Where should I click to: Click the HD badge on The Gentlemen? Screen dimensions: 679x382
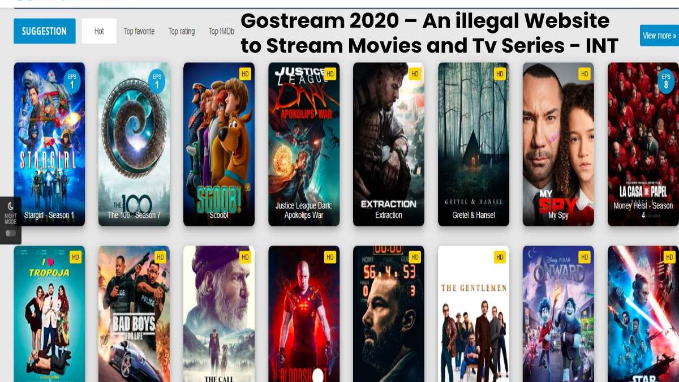[500, 257]
